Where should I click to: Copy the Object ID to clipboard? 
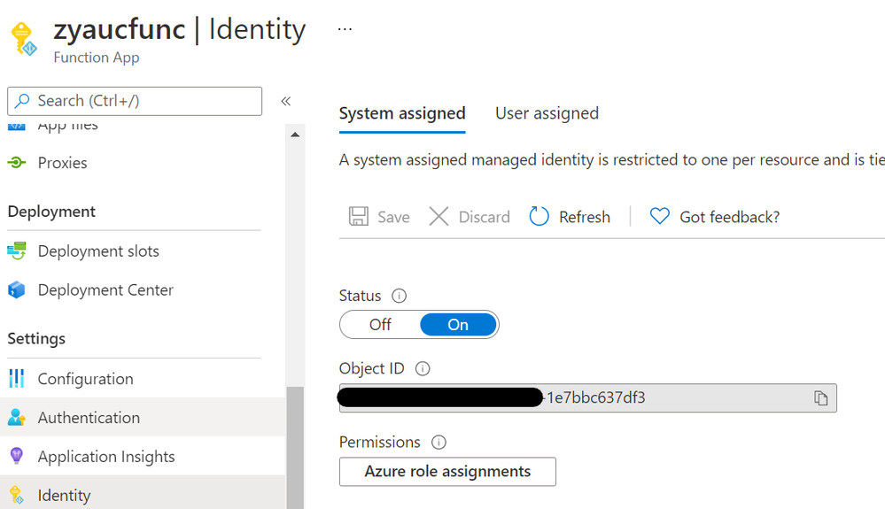[820, 398]
